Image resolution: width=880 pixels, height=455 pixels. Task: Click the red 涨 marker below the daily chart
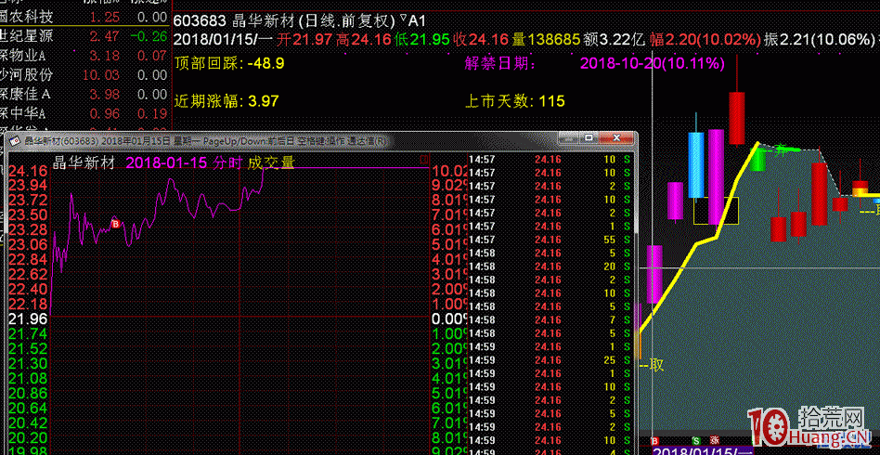[715, 440]
